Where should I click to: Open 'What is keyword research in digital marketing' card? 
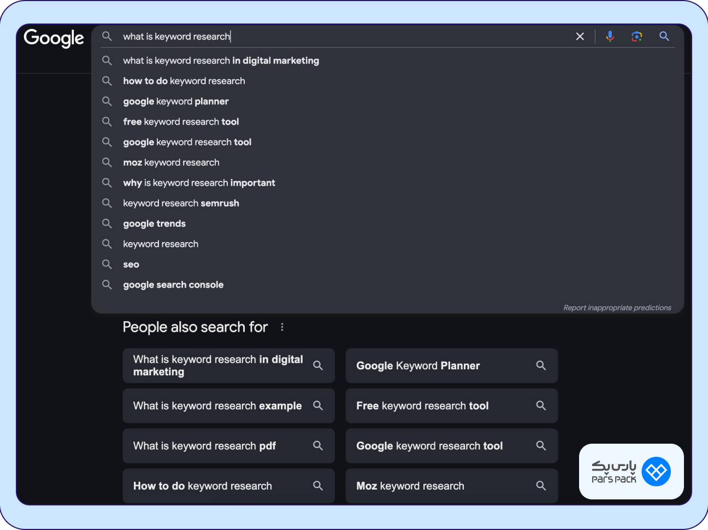click(x=228, y=366)
